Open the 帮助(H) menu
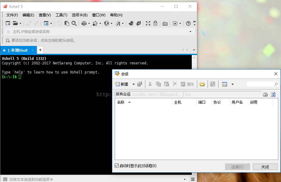Screen dimensions: 281x182 [x=116, y=15]
